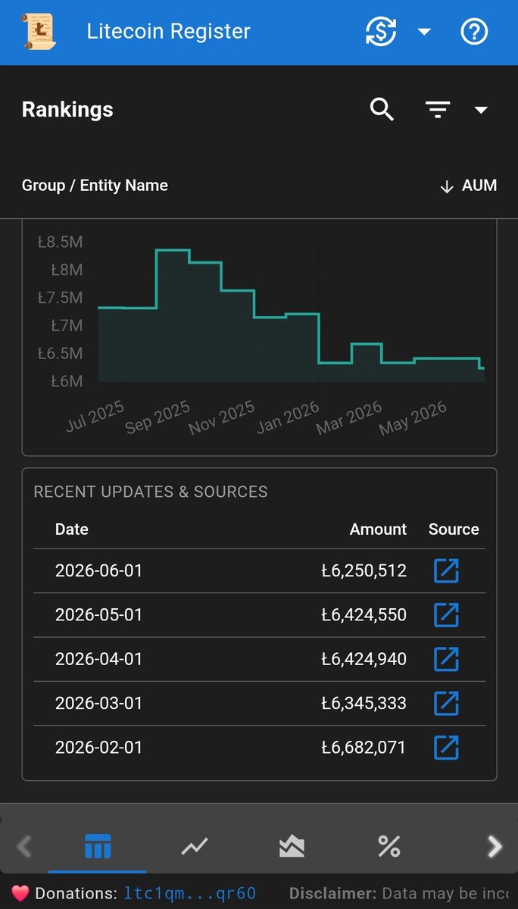Click the Date column header
The height and width of the screenshot is (909, 518).
pos(72,529)
